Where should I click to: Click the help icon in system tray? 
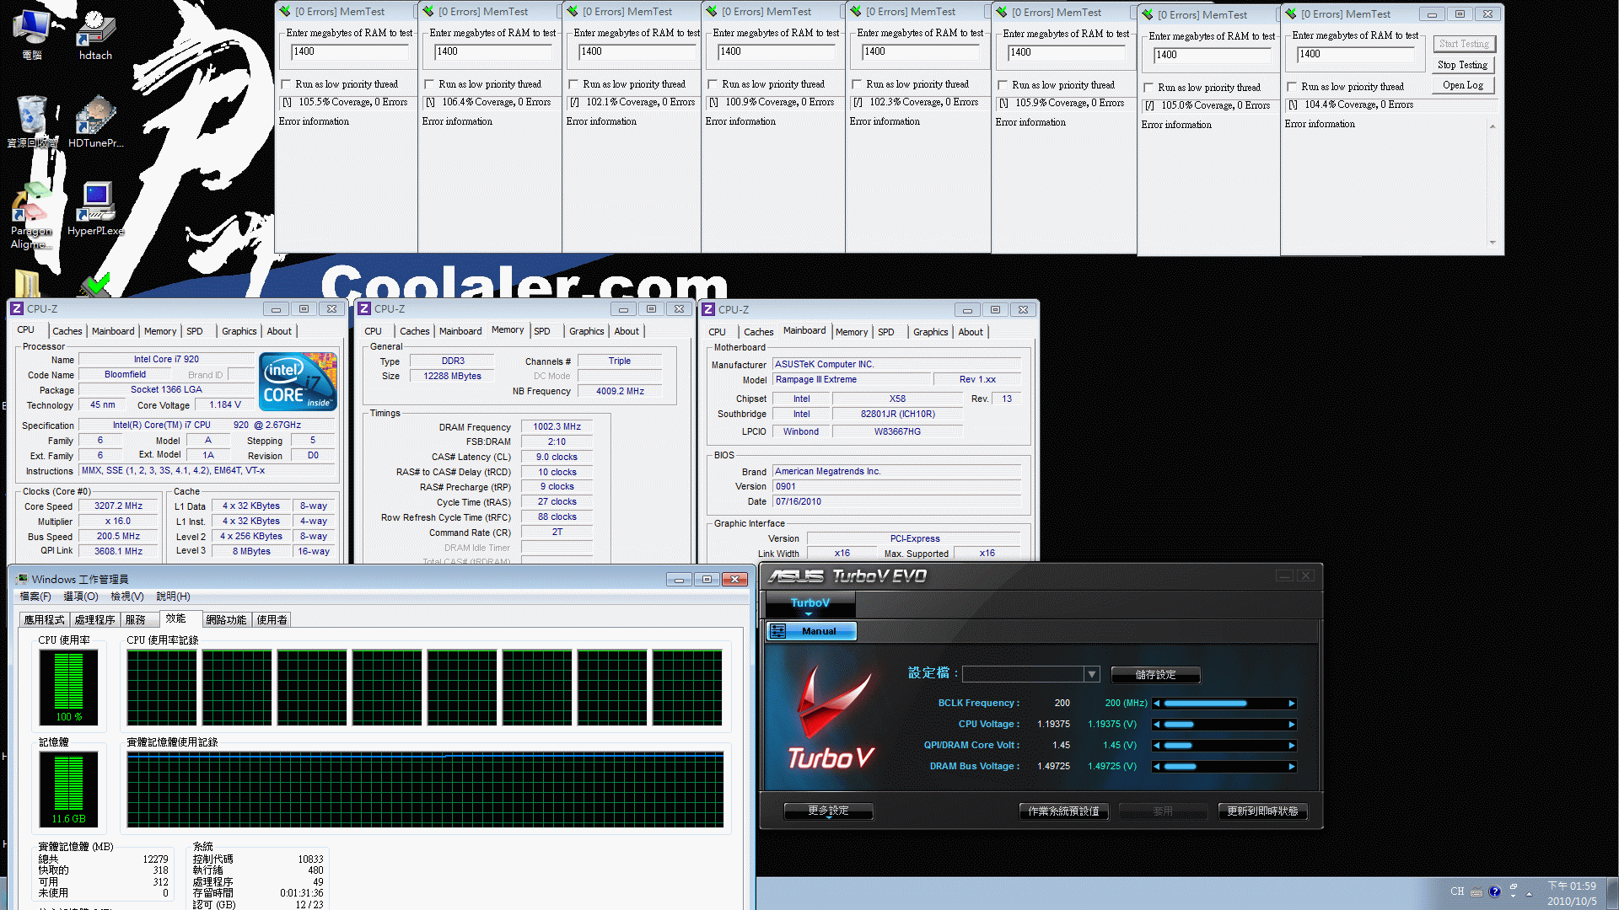pos(1495,891)
